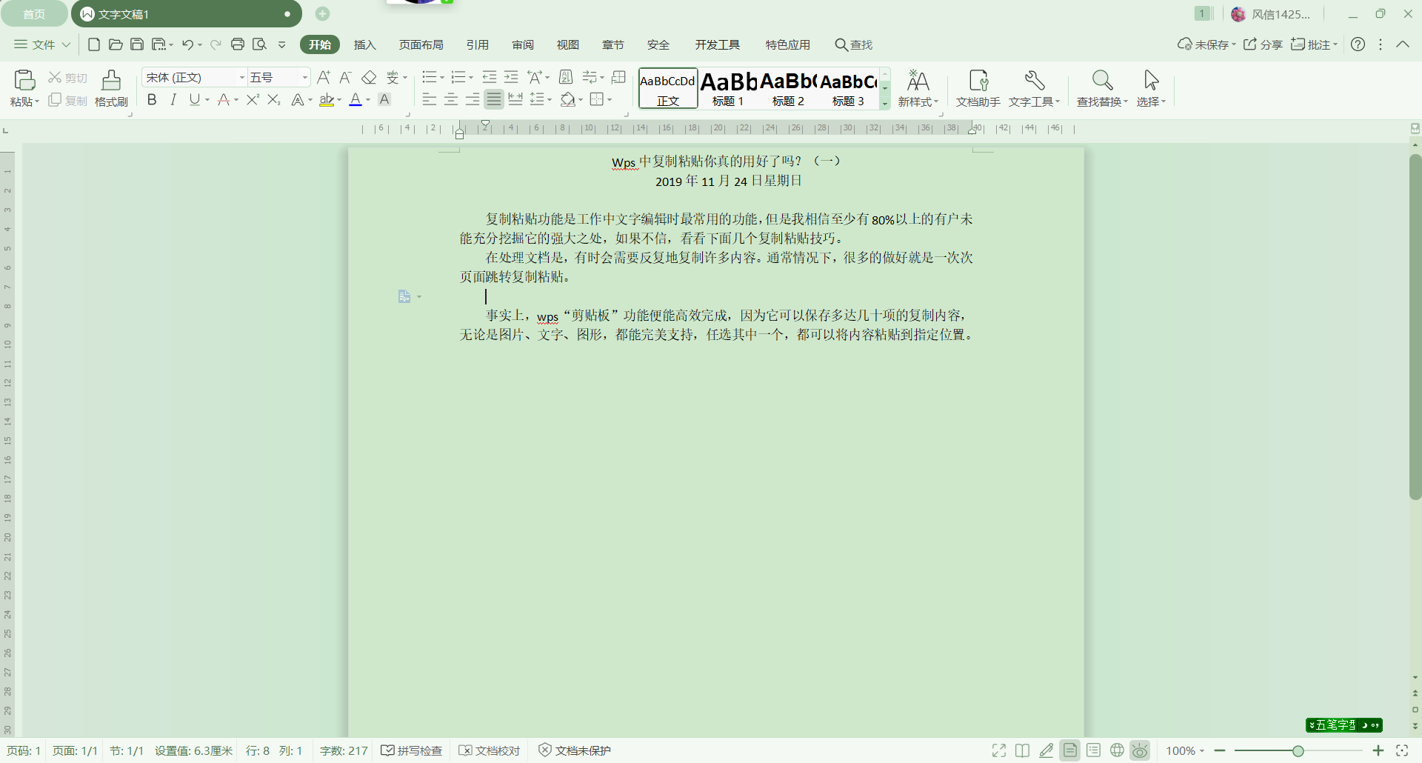Open the 引用 tab
1422x763 pixels.
tap(478, 44)
